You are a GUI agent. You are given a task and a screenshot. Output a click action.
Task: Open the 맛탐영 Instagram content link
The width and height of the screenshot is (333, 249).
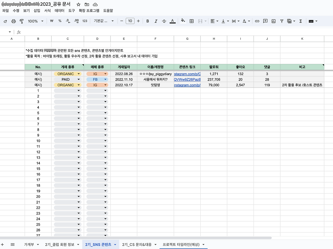coord(187,85)
